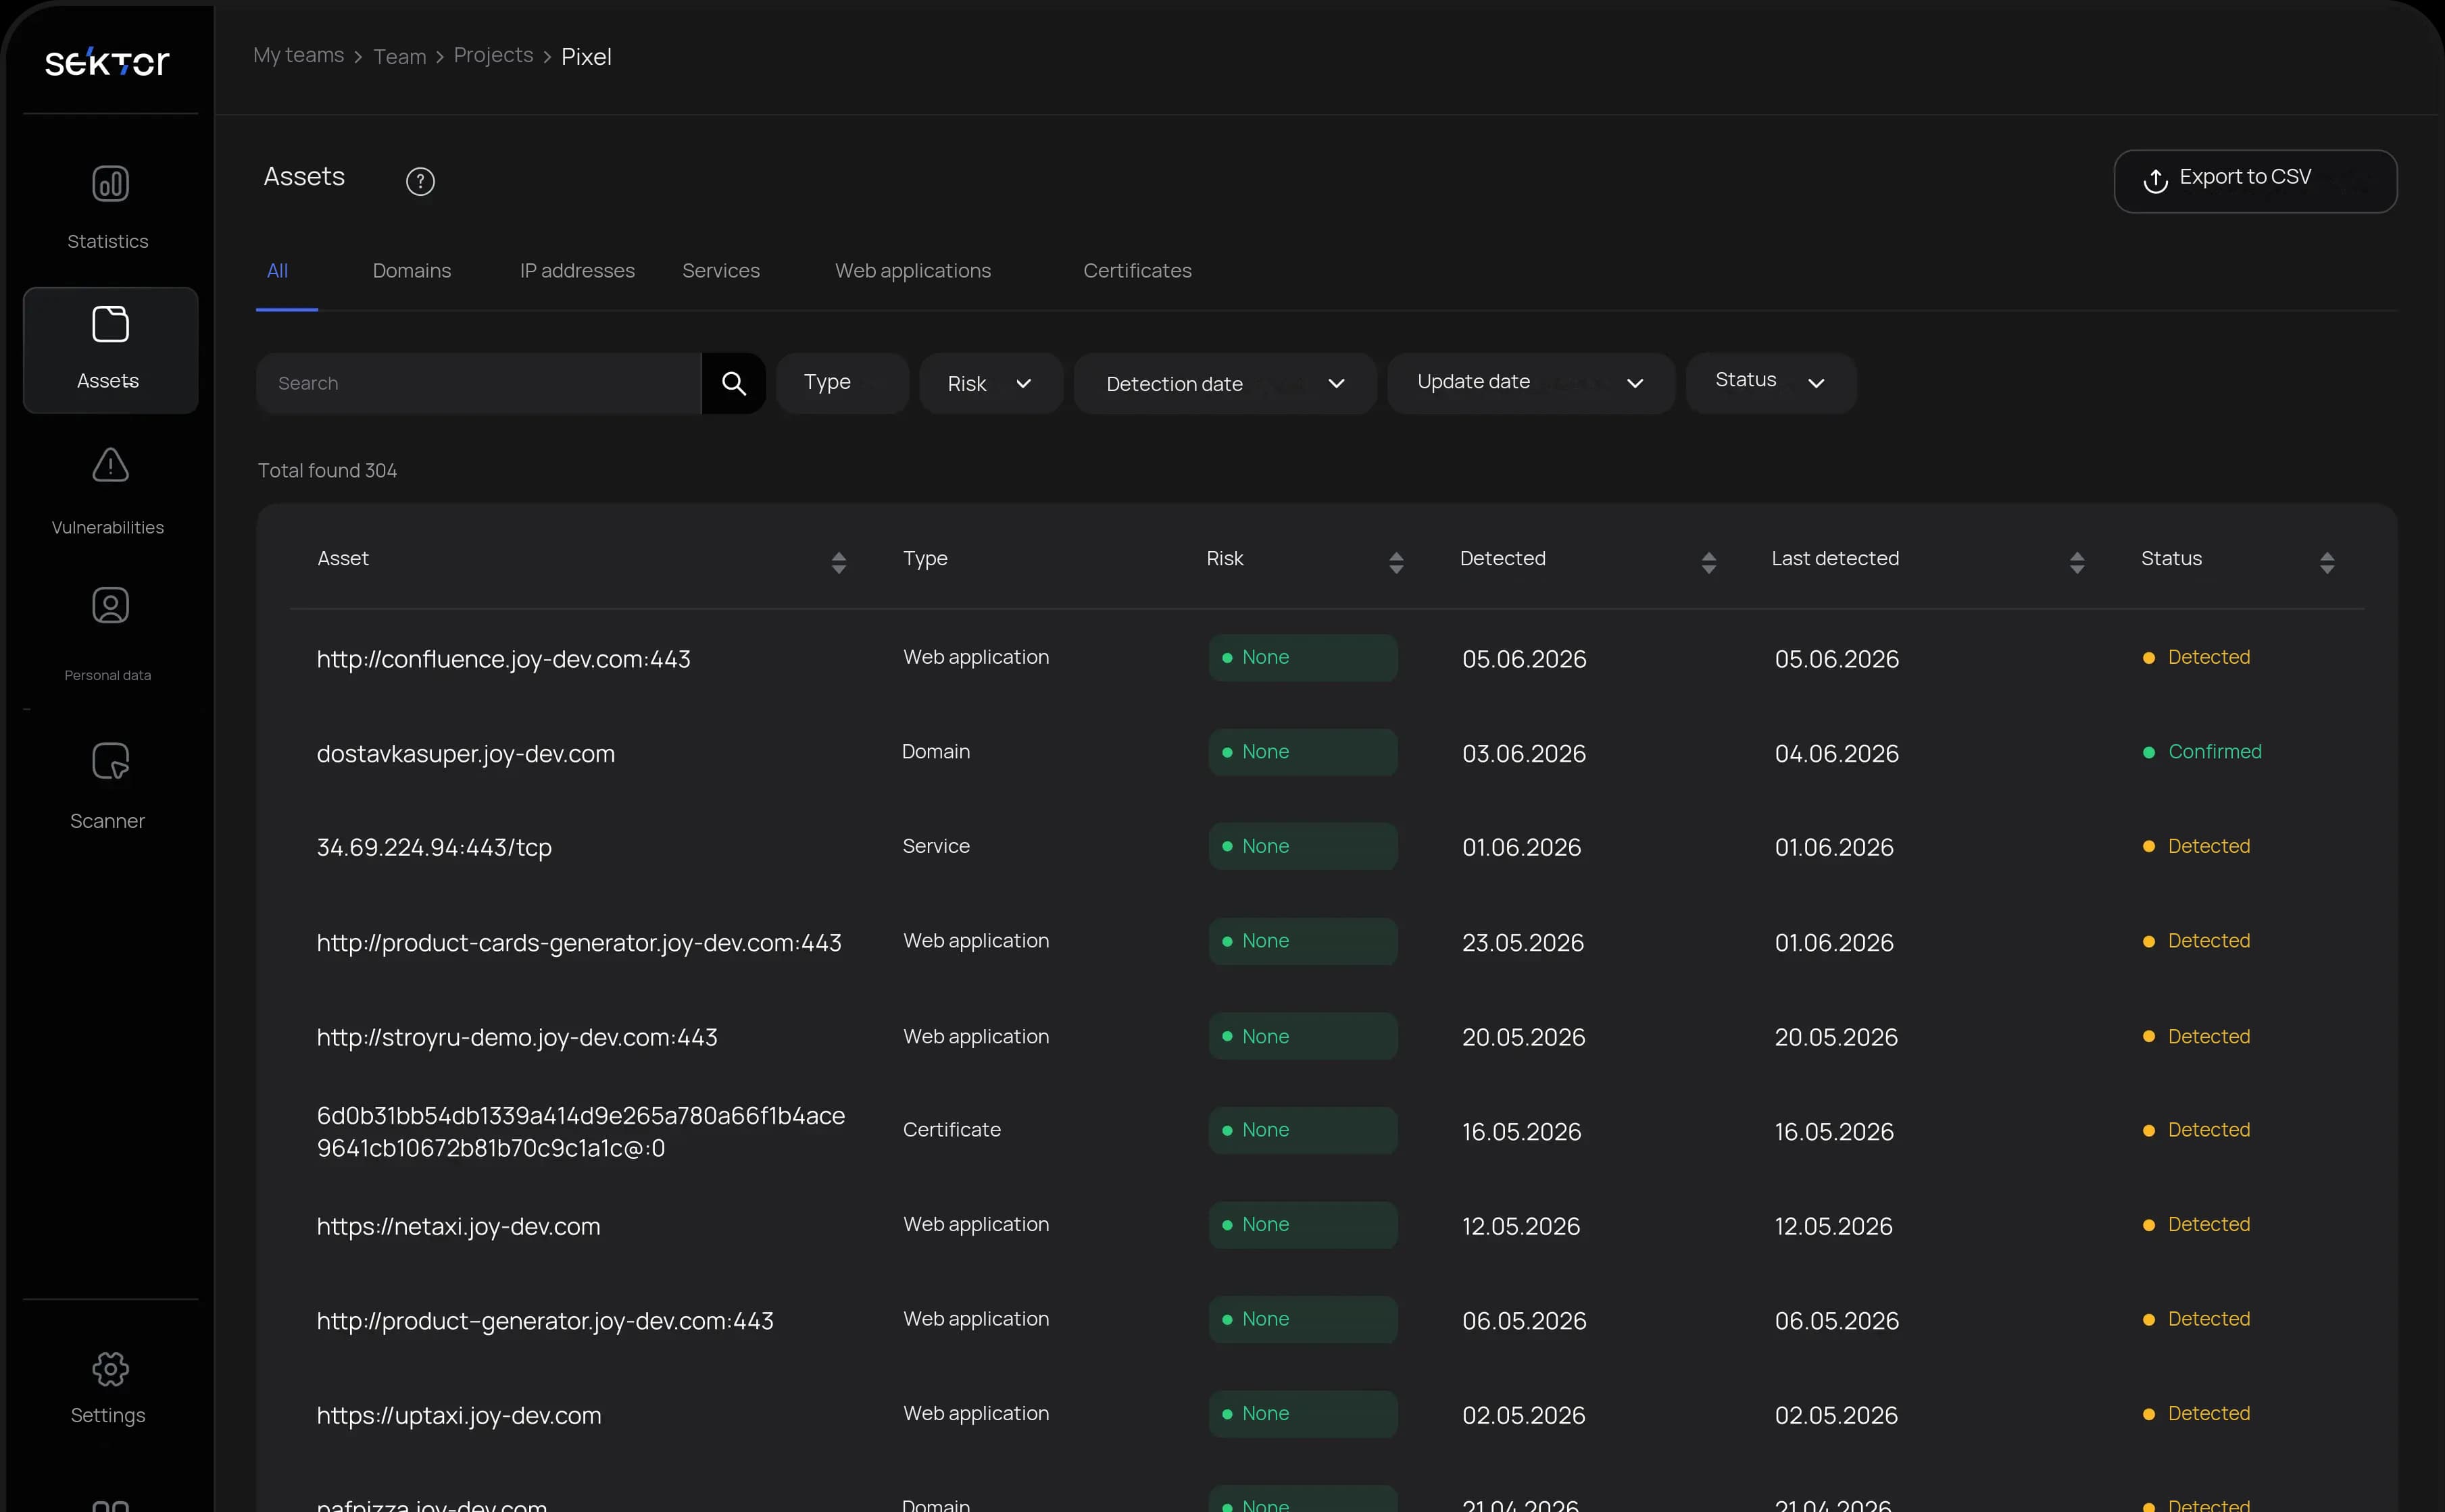Click Detected status in confluence row

[2196, 658]
